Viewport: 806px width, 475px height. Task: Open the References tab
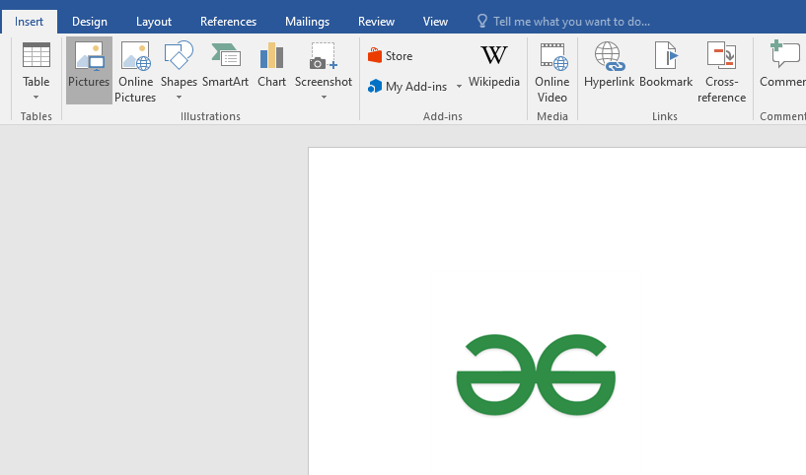click(228, 22)
